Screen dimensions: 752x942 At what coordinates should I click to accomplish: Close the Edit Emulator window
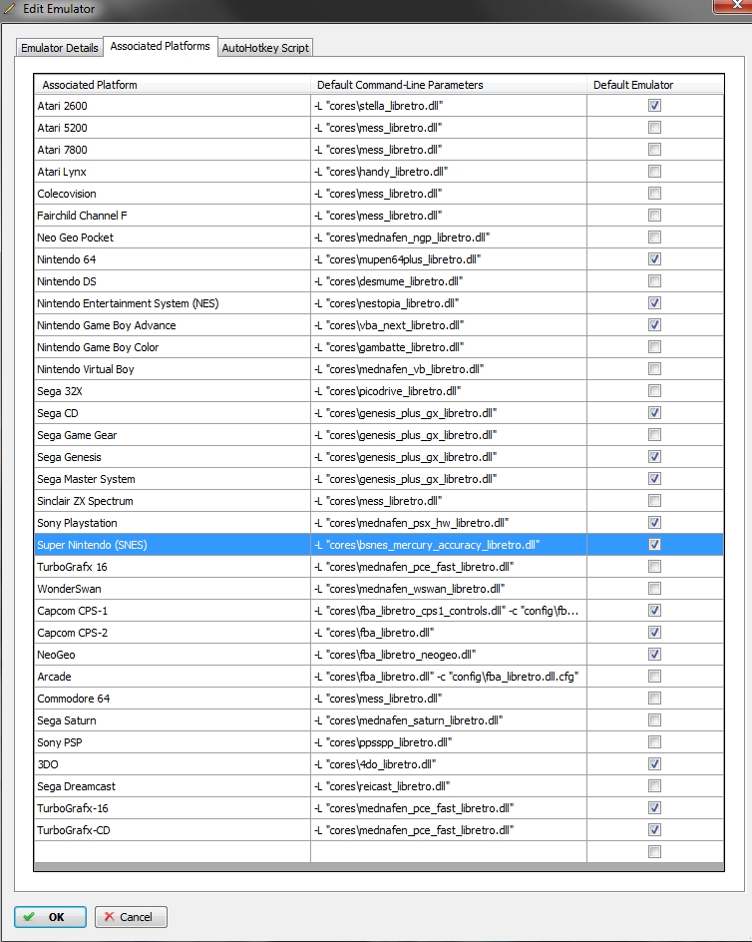(x=734, y=5)
